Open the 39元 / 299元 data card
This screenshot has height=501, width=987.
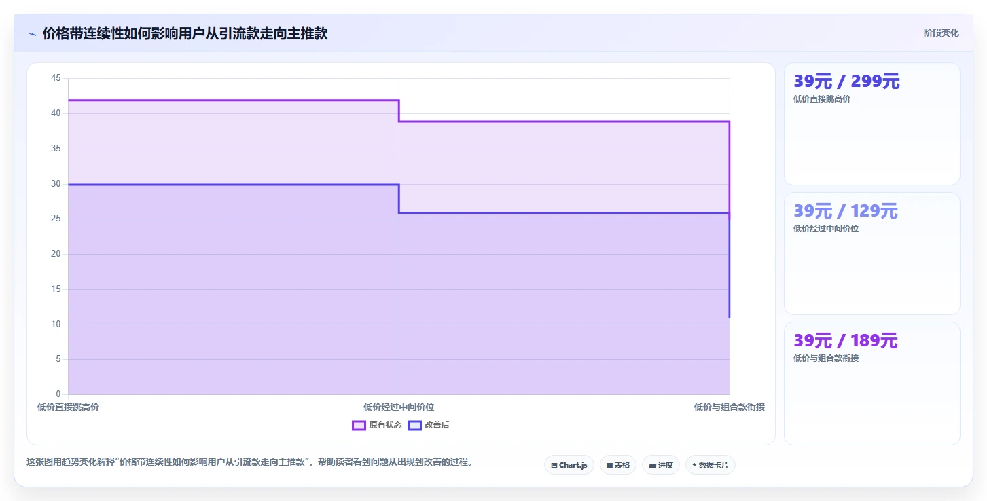(872, 124)
